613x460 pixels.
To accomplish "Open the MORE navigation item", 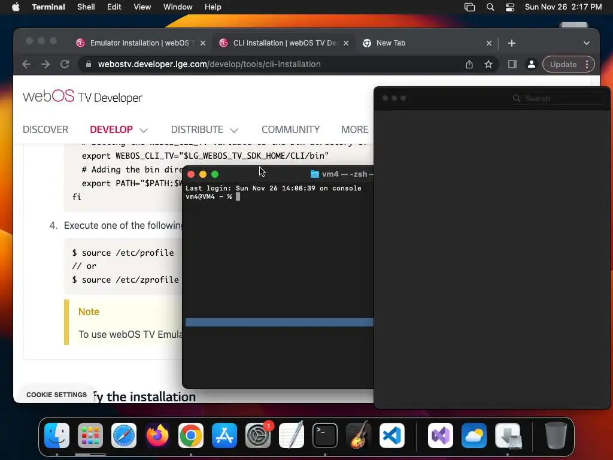I will click(x=354, y=129).
